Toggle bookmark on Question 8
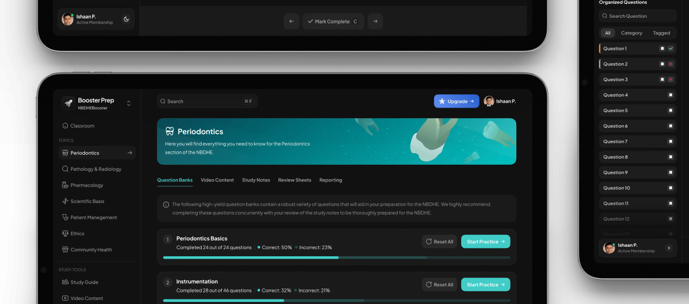This screenshot has width=689, height=304. coord(671,157)
